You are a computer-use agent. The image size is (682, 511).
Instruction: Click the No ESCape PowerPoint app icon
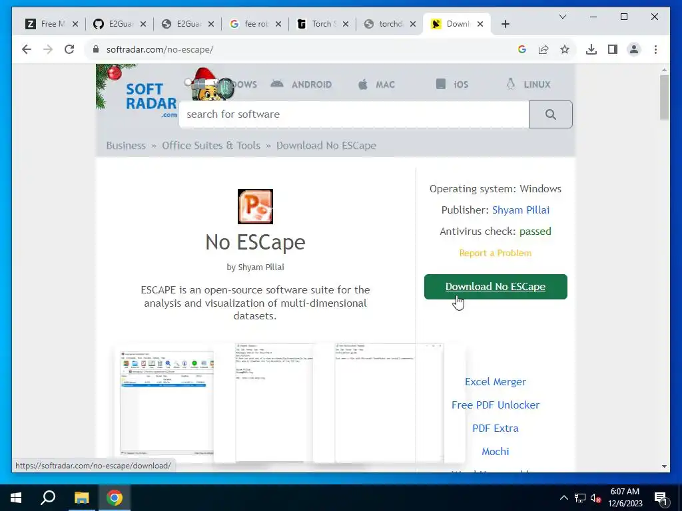pyautogui.click(x=255, y=206)
